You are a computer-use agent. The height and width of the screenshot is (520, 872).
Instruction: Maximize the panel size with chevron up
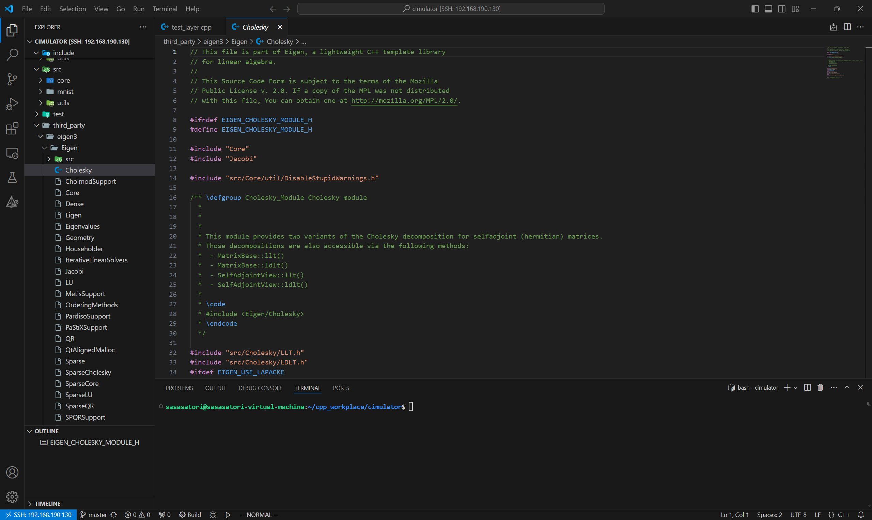[847, 387]
